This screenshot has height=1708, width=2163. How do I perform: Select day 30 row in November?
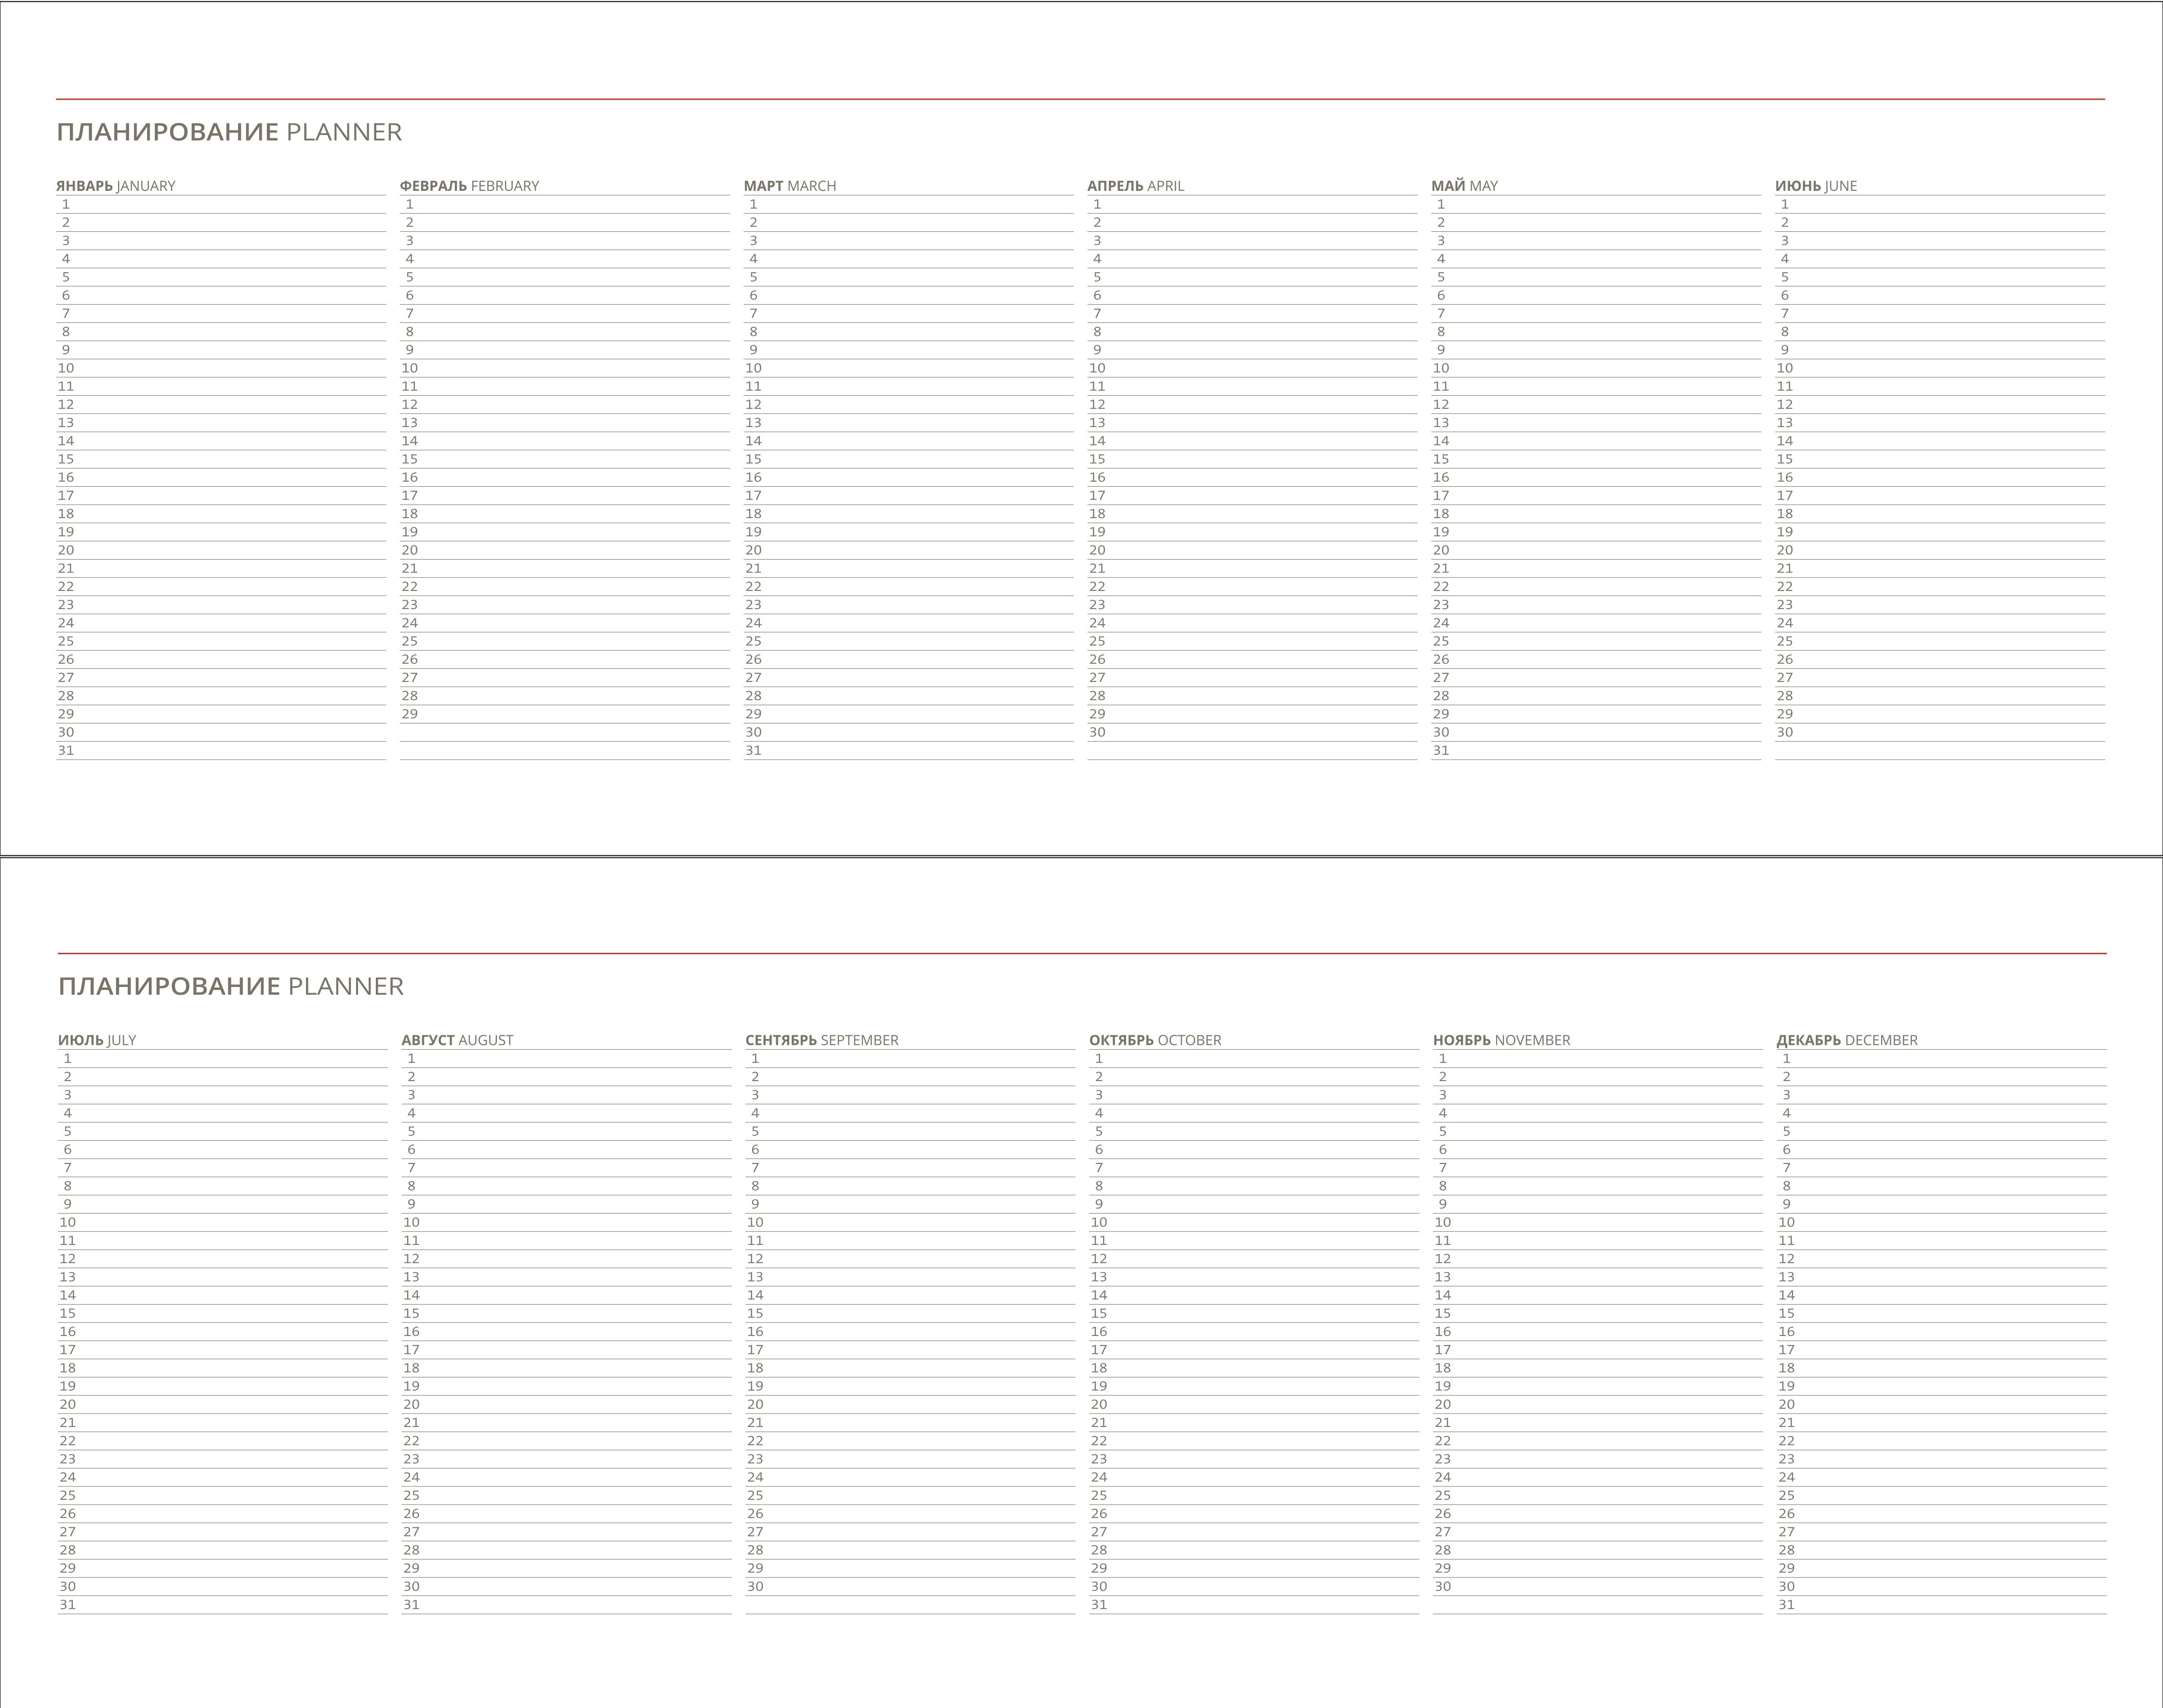[1598, 1586]
